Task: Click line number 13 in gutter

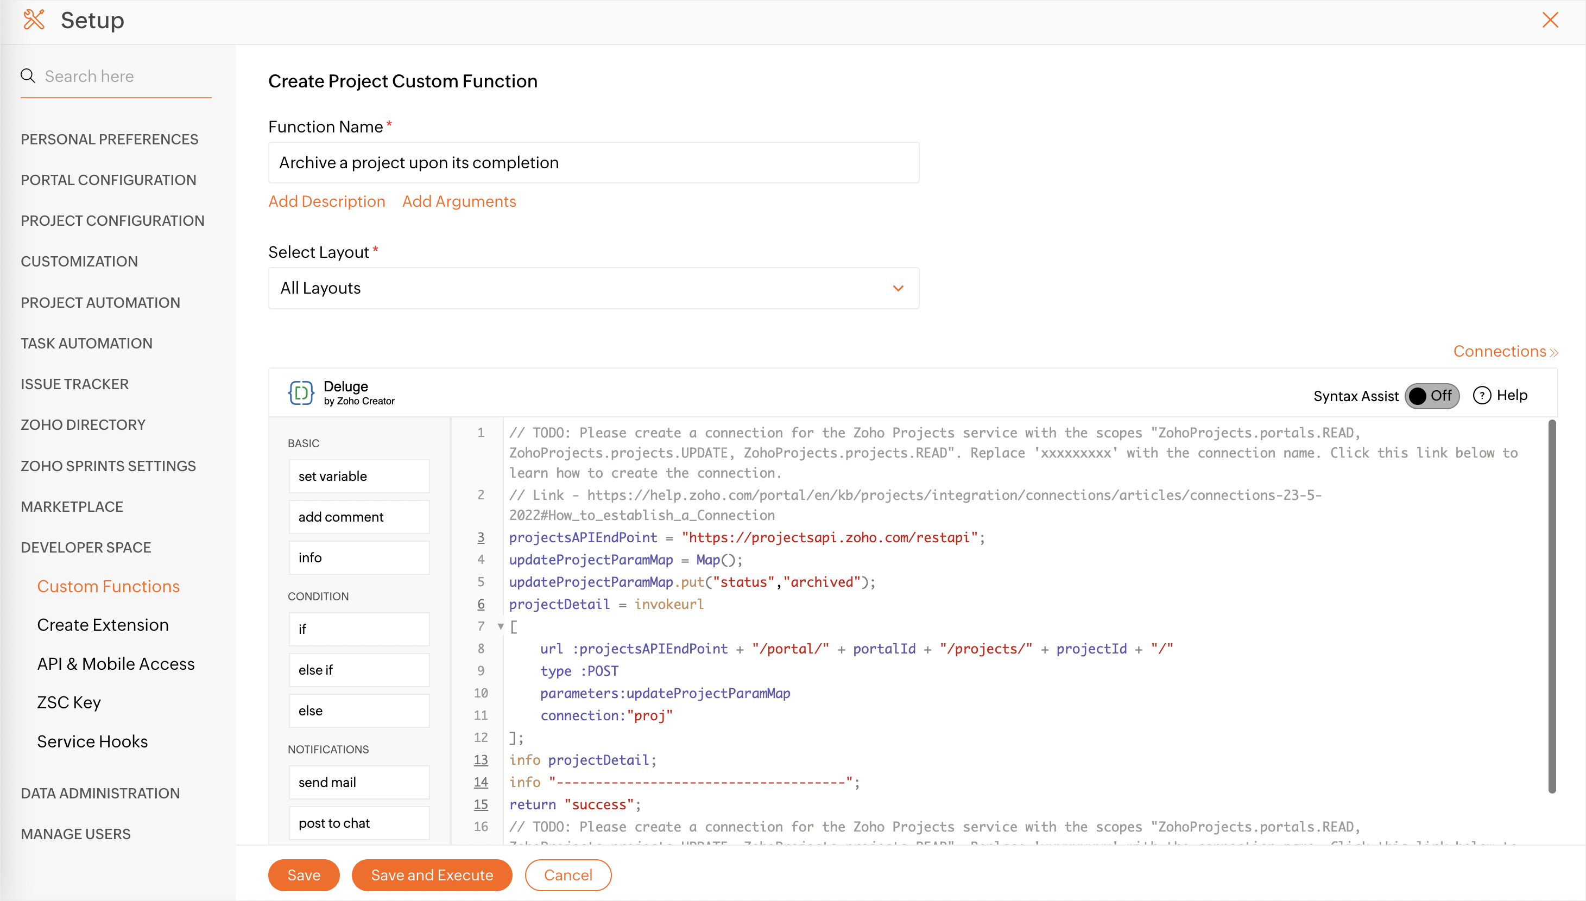Action: [x=481, y=760]
